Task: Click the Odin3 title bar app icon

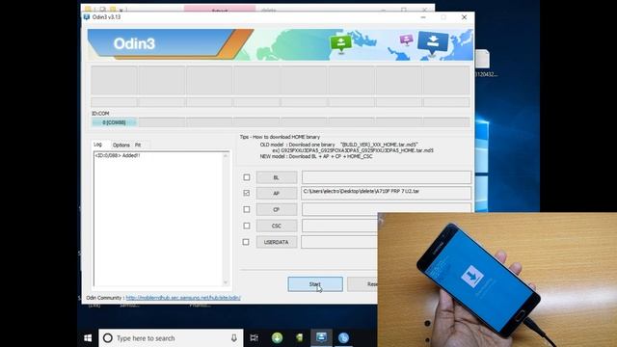Action: point(87,17)
